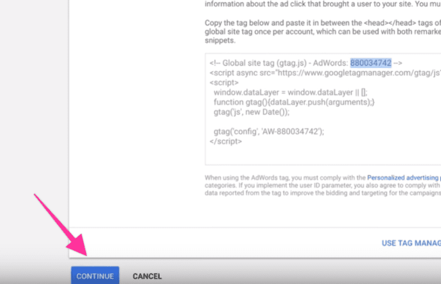This screenshot has width=441, height=284.
Task: Click the script async src googletagmanager line
Action: point(325,73)
